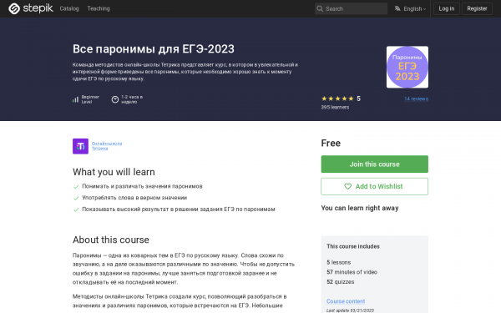Click Add to Wishlist button
This screenshot has width=501, height=313.
coord(374,186)
